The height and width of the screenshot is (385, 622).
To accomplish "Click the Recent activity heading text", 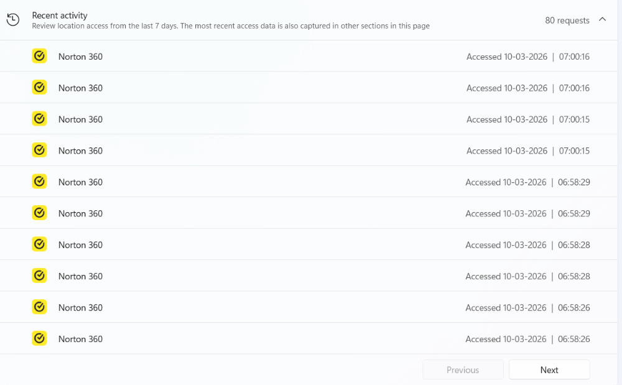I will pos(60,16).
